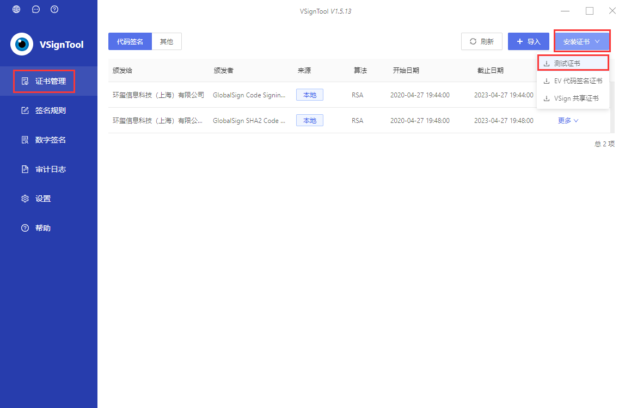Image resolution: width=625 pixels, height=408 pixels.
Task: Open 数字签名 in the sidebar
Action: point(48,140)
